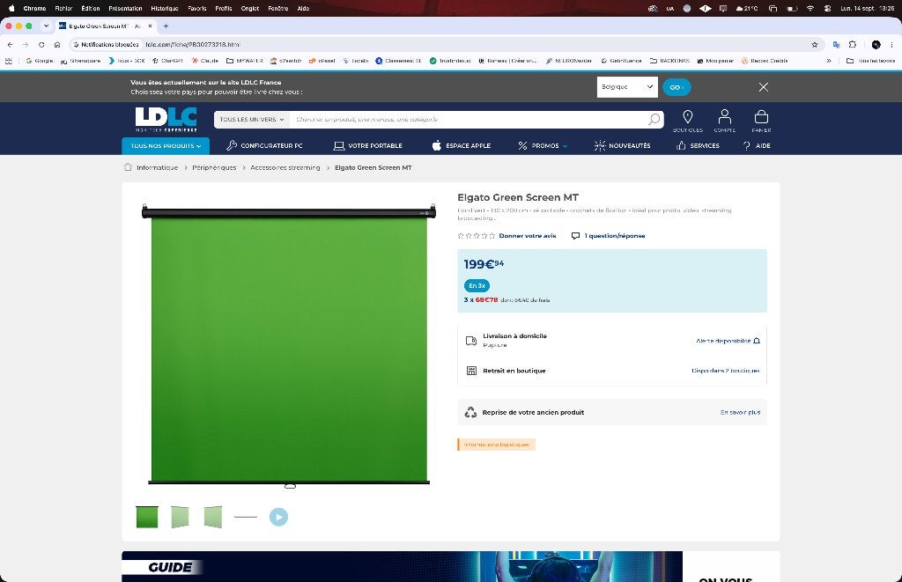Open the Informations légales tag

(497, 445)
